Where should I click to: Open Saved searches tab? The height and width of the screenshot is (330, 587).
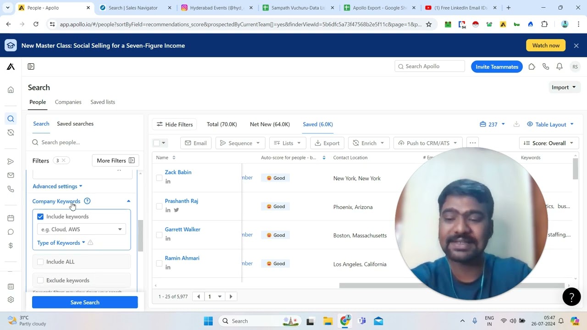click(75, 124)
